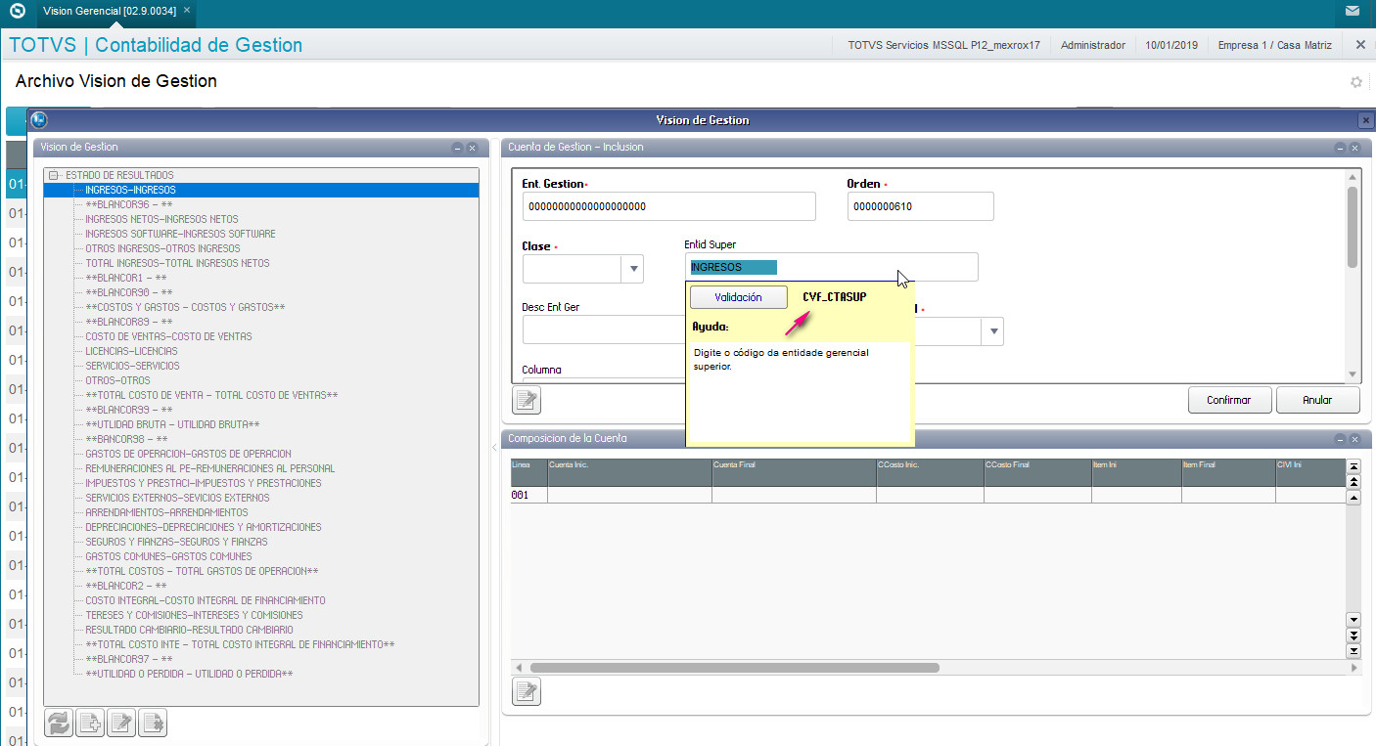Click Administrador in the header bar
The width and height of the screenshot is (1376, 746).
(x=1093, y=45)
